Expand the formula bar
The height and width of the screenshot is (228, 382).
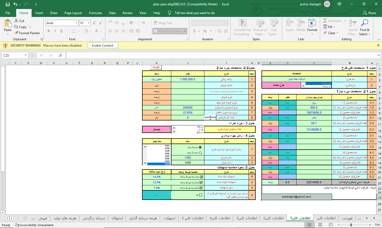[x=379, y=55]
